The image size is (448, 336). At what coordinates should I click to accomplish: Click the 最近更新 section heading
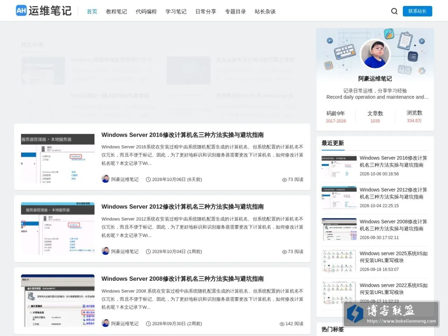(333, 143)
